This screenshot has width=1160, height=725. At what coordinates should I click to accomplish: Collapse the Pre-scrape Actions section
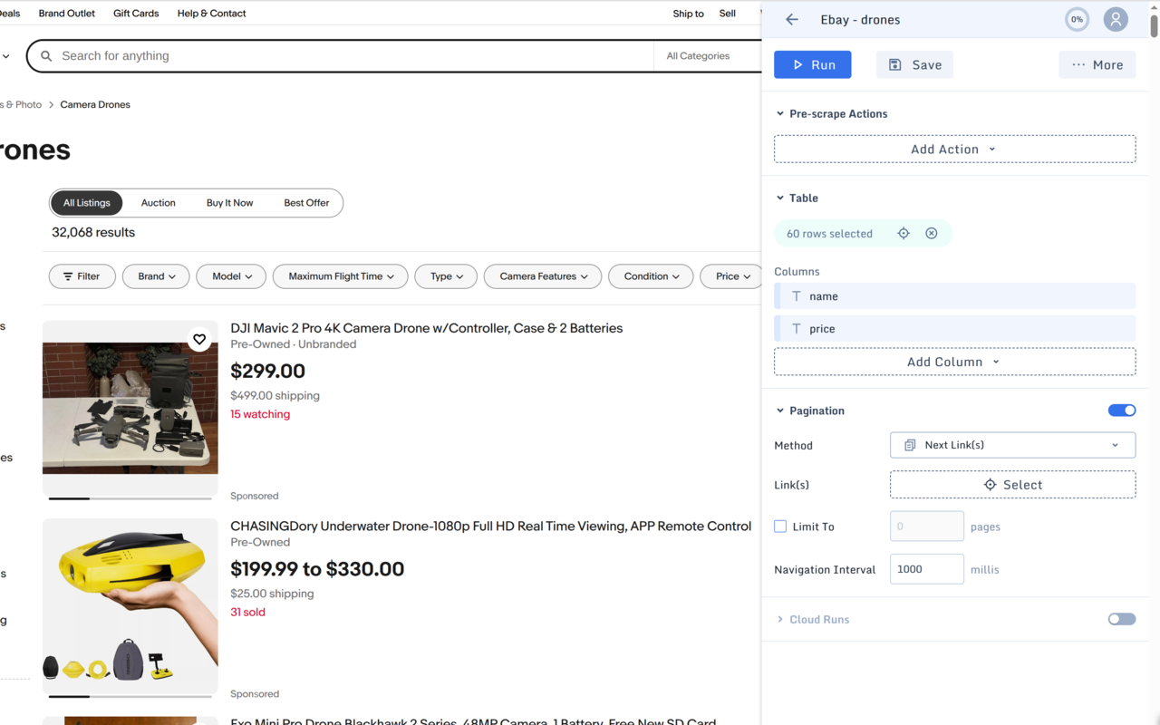780,114
